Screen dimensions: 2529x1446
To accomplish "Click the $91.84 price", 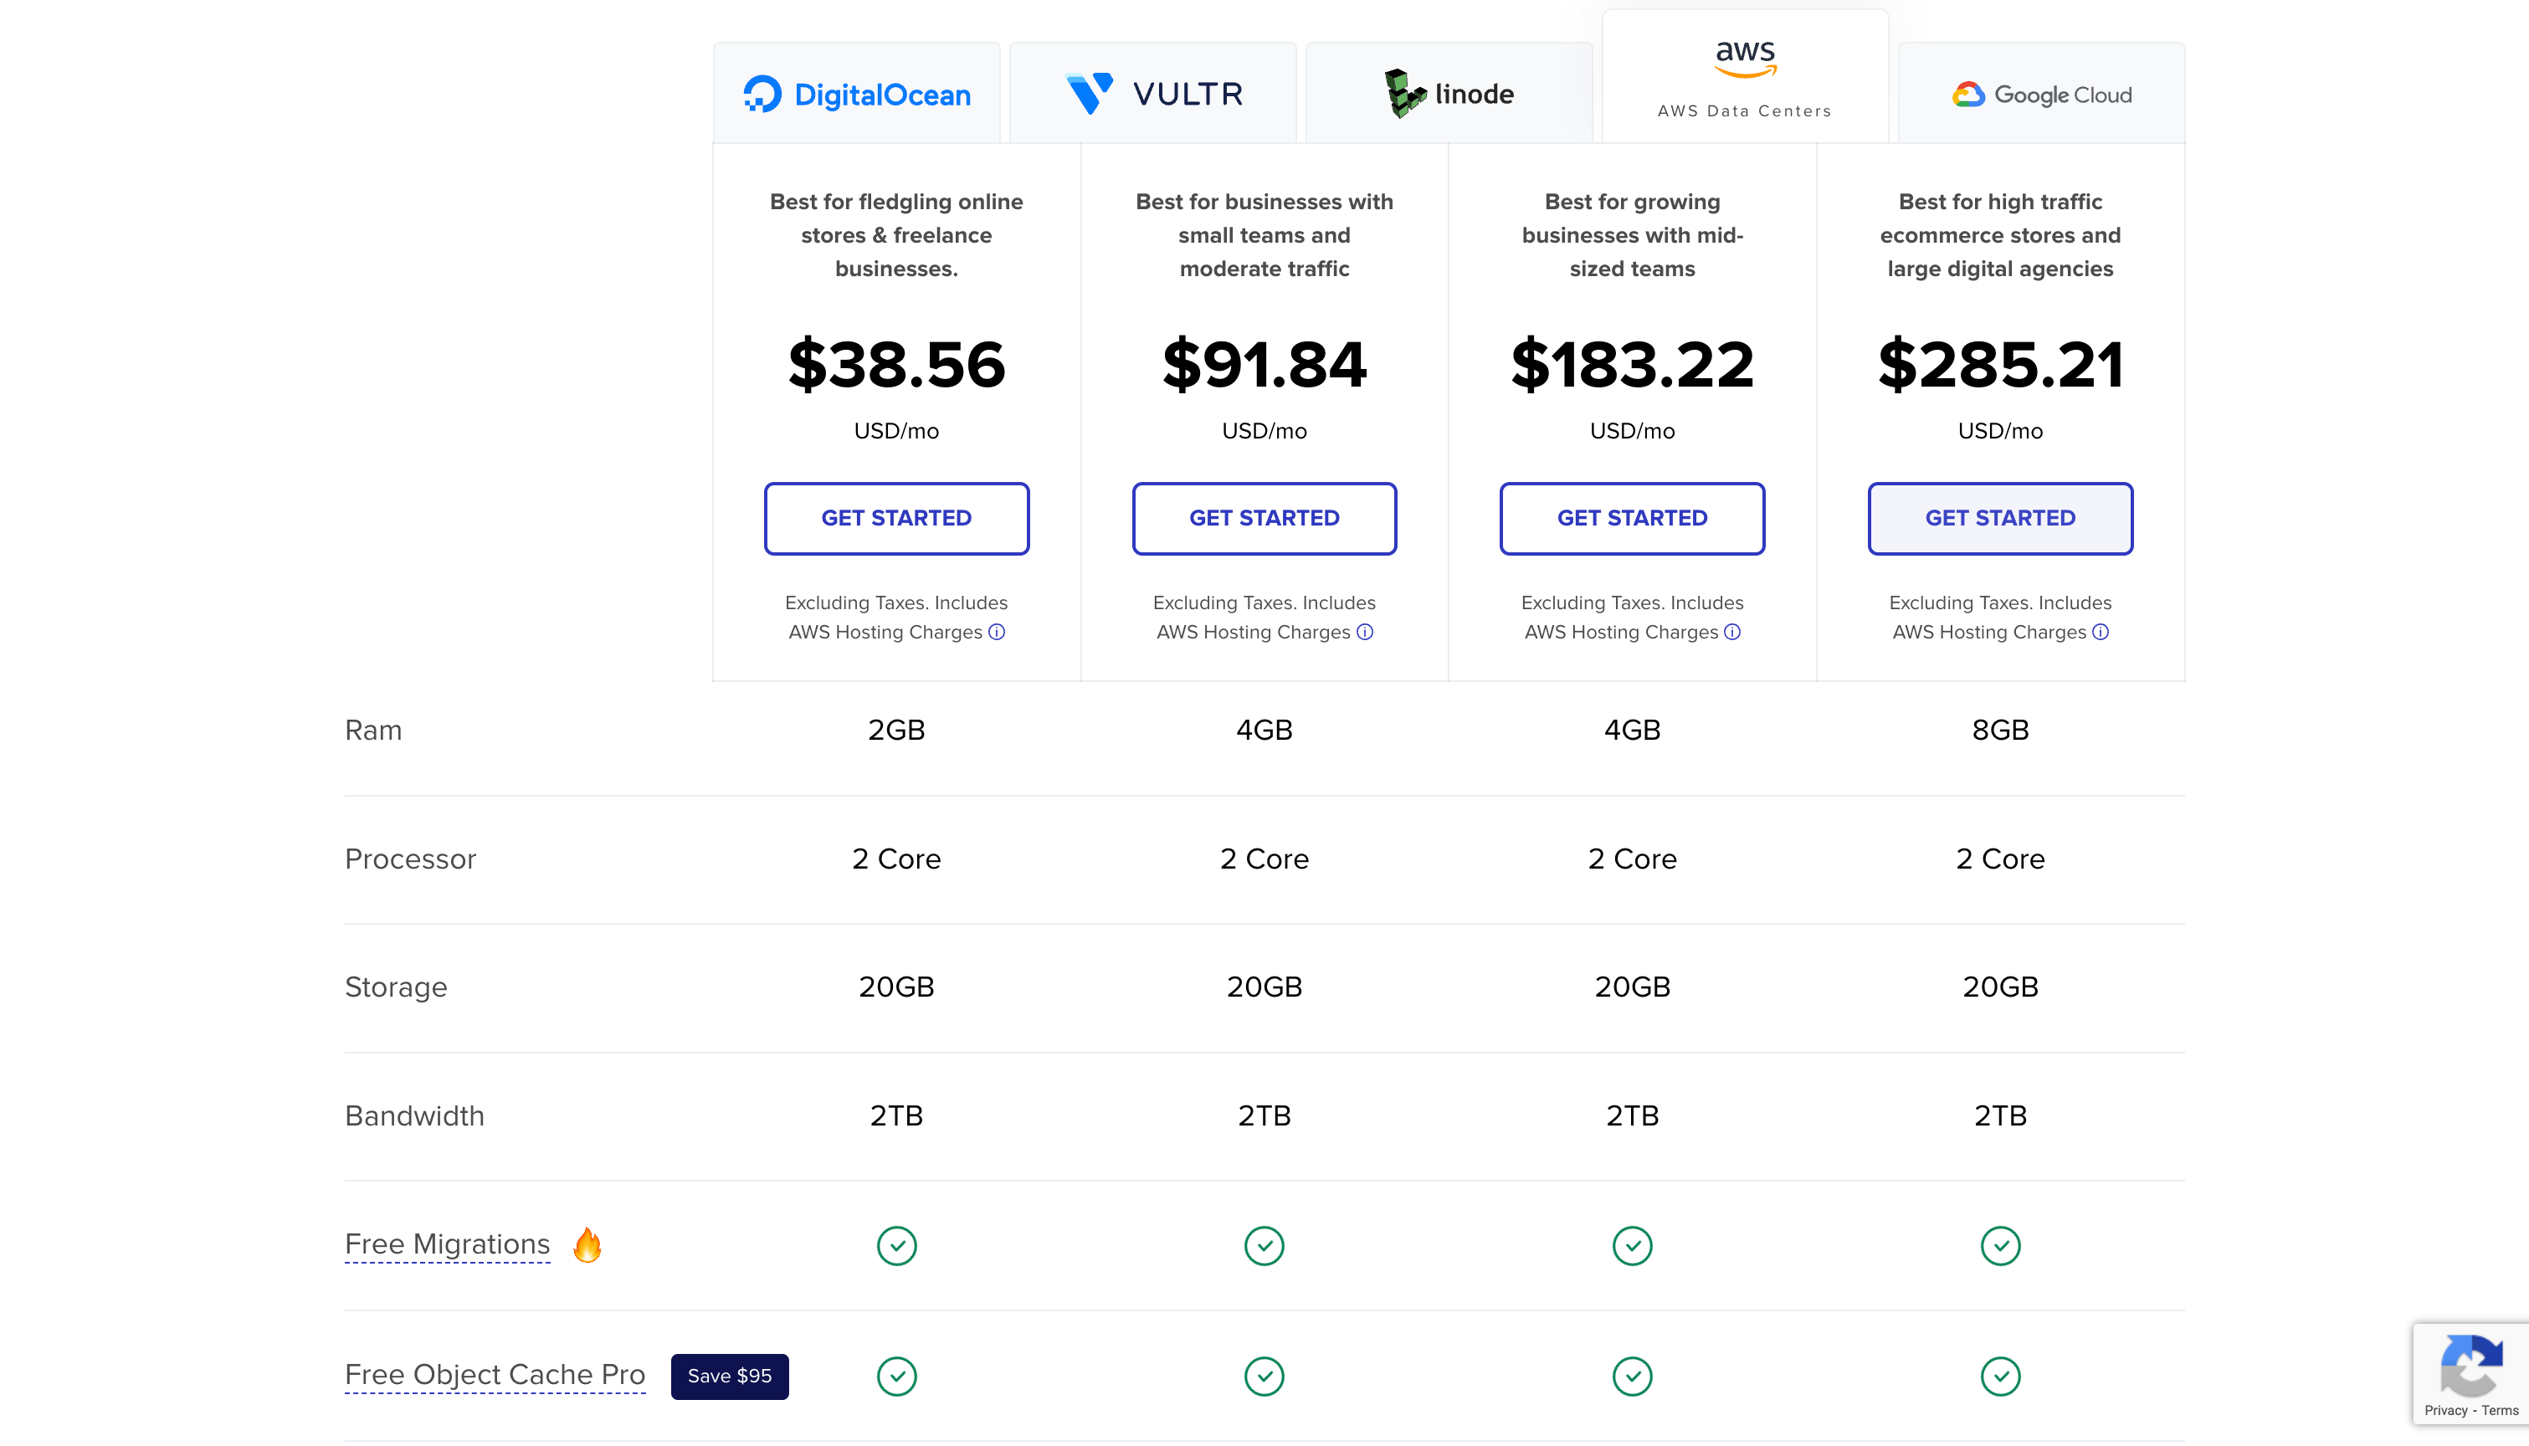I will coord(1264,363).
